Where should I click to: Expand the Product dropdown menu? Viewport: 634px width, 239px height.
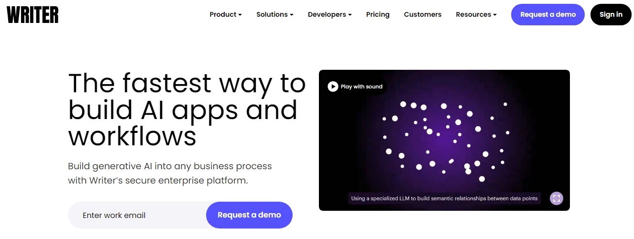point(226,14)
